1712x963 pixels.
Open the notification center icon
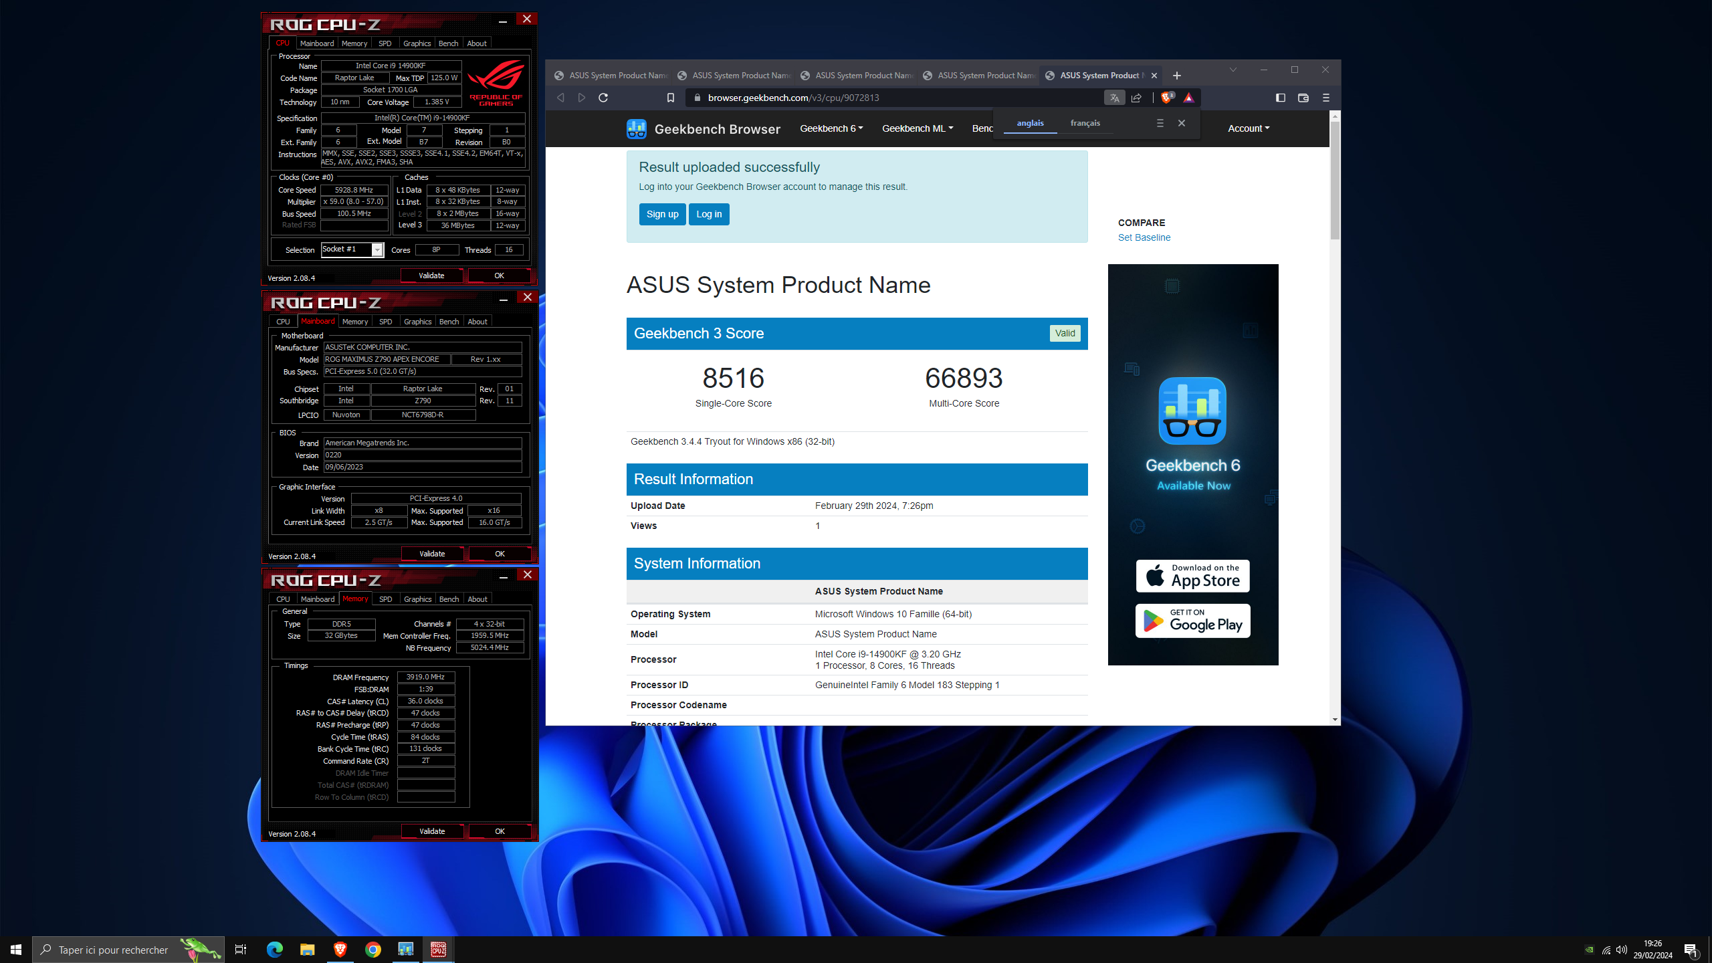tap(1691, 950)
